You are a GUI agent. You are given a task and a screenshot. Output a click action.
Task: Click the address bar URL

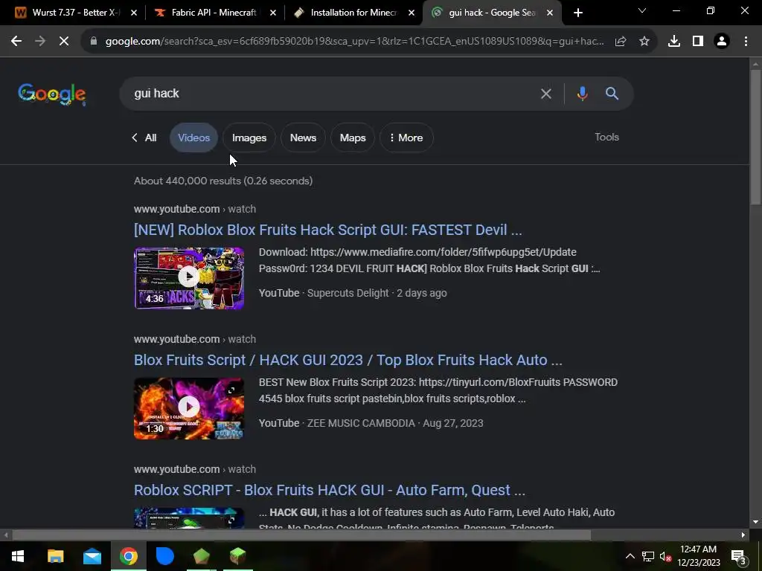pyautogui.click(x=355, y=42)
